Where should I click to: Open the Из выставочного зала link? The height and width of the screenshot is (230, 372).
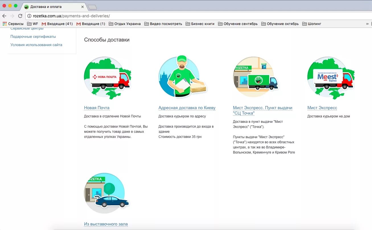106,224
